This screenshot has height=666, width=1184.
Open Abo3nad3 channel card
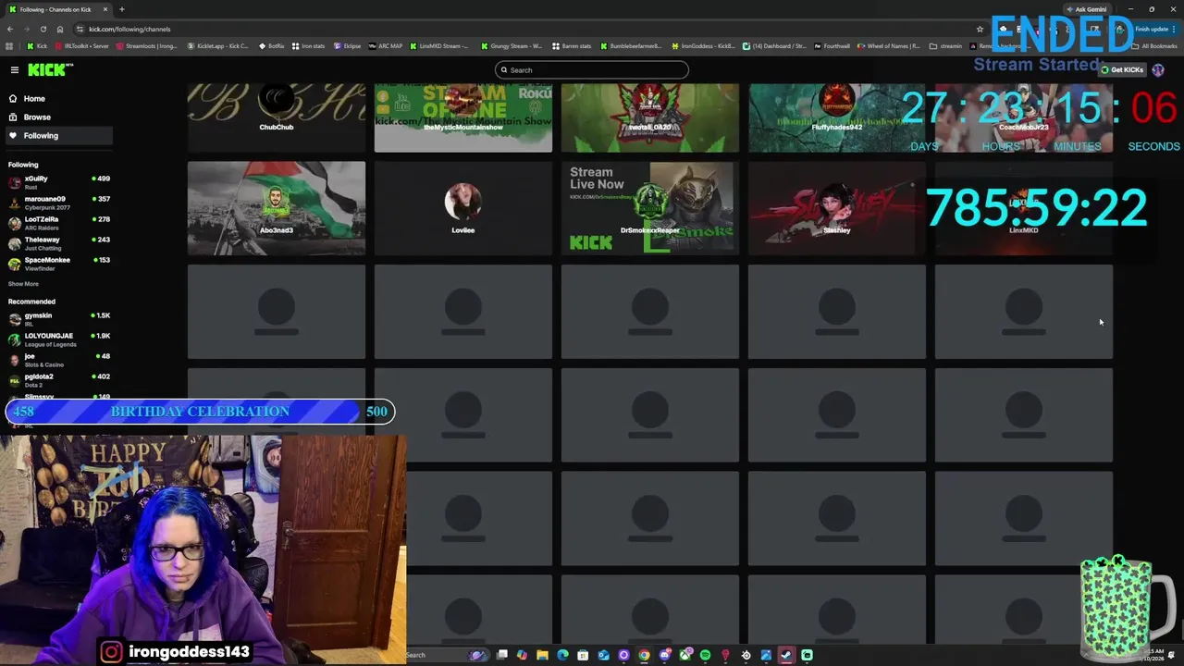(276, 208)
